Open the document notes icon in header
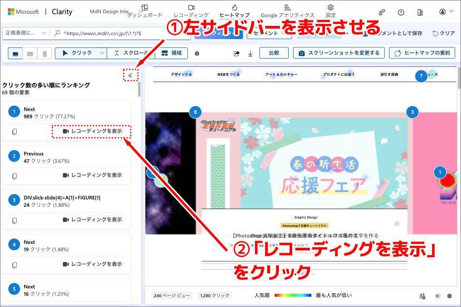461x307 pixels. 420,12
